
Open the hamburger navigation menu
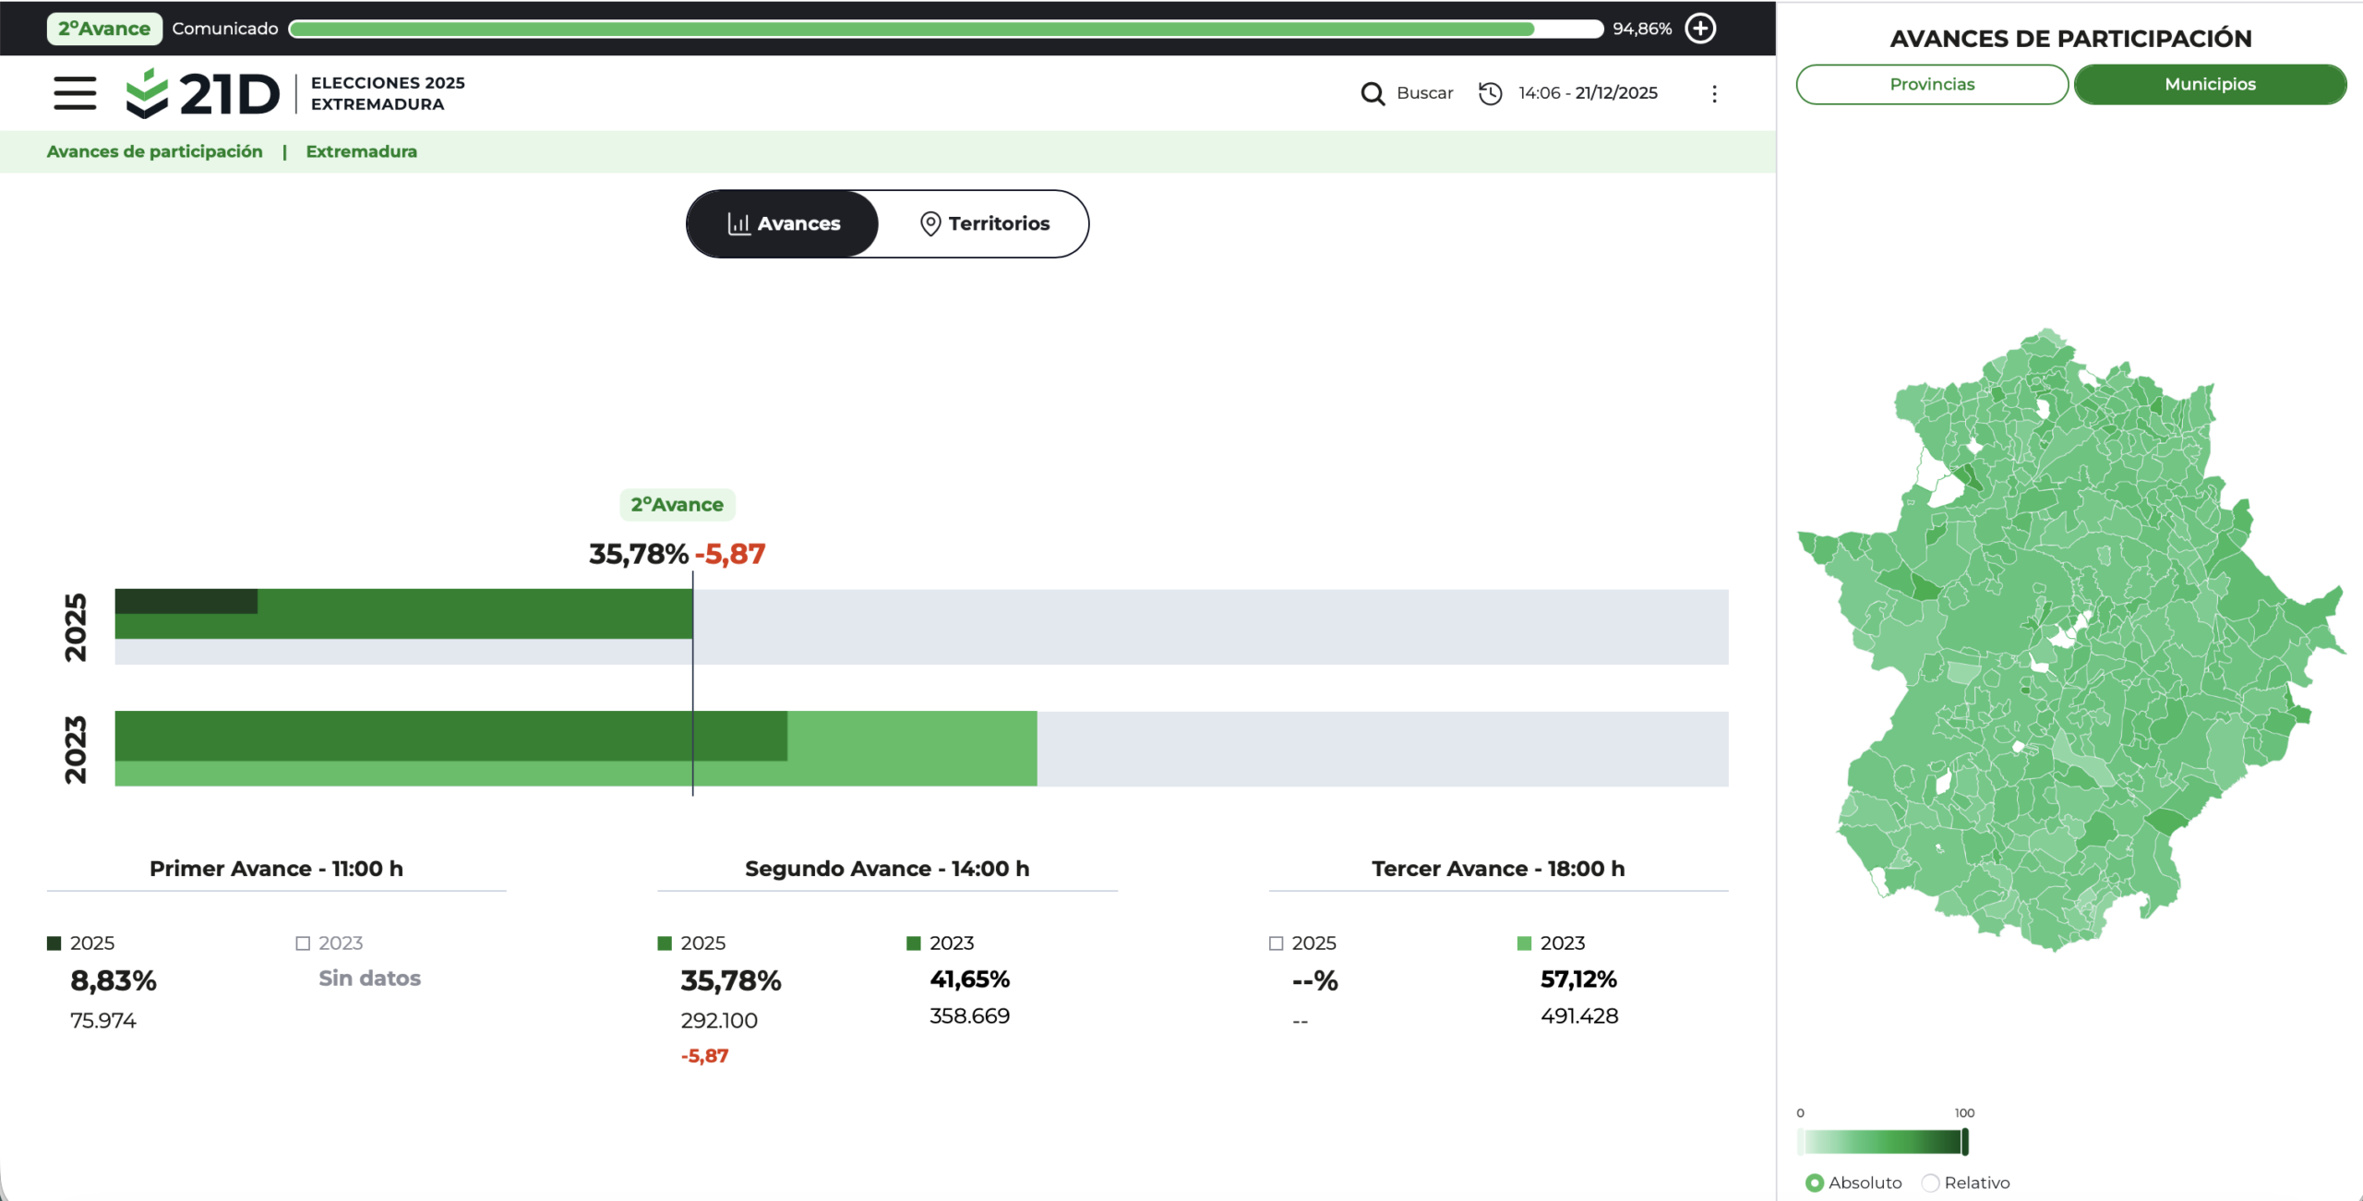[75, 93]
